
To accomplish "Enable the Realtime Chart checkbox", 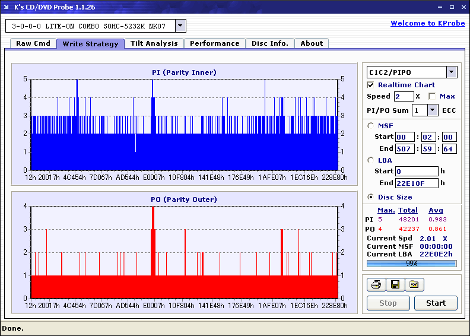I will coord(371,85).
